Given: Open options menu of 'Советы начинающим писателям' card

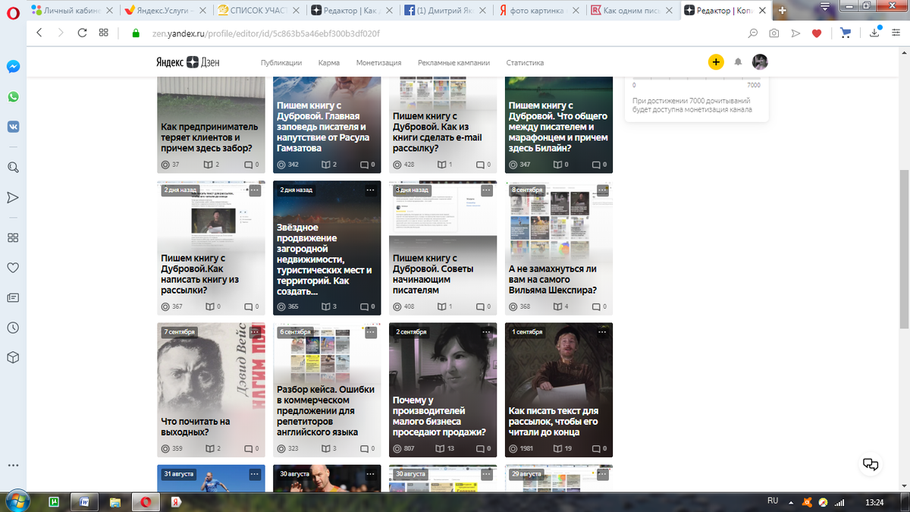Looking at the screenshot, I should click(486, 190).
